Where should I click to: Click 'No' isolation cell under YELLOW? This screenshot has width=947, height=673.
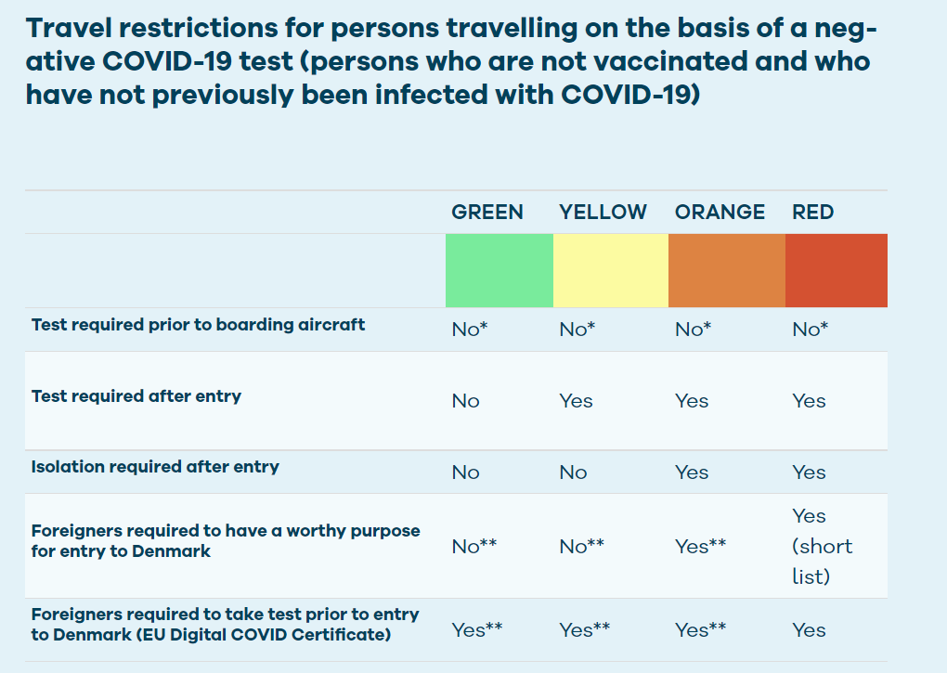[573, 472]
